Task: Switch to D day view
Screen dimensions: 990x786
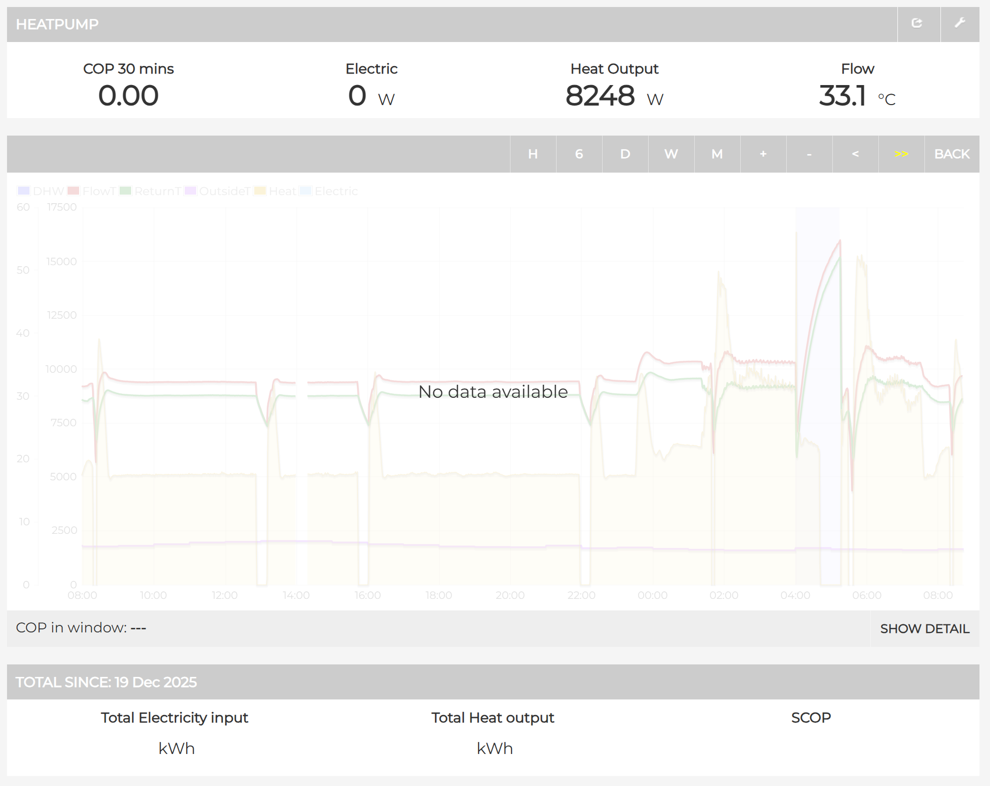Action: click(x=625, y=154)
